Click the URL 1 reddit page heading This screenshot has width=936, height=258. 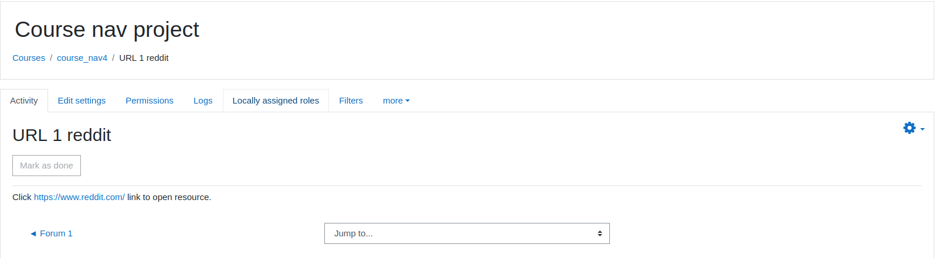pos(62,135)
